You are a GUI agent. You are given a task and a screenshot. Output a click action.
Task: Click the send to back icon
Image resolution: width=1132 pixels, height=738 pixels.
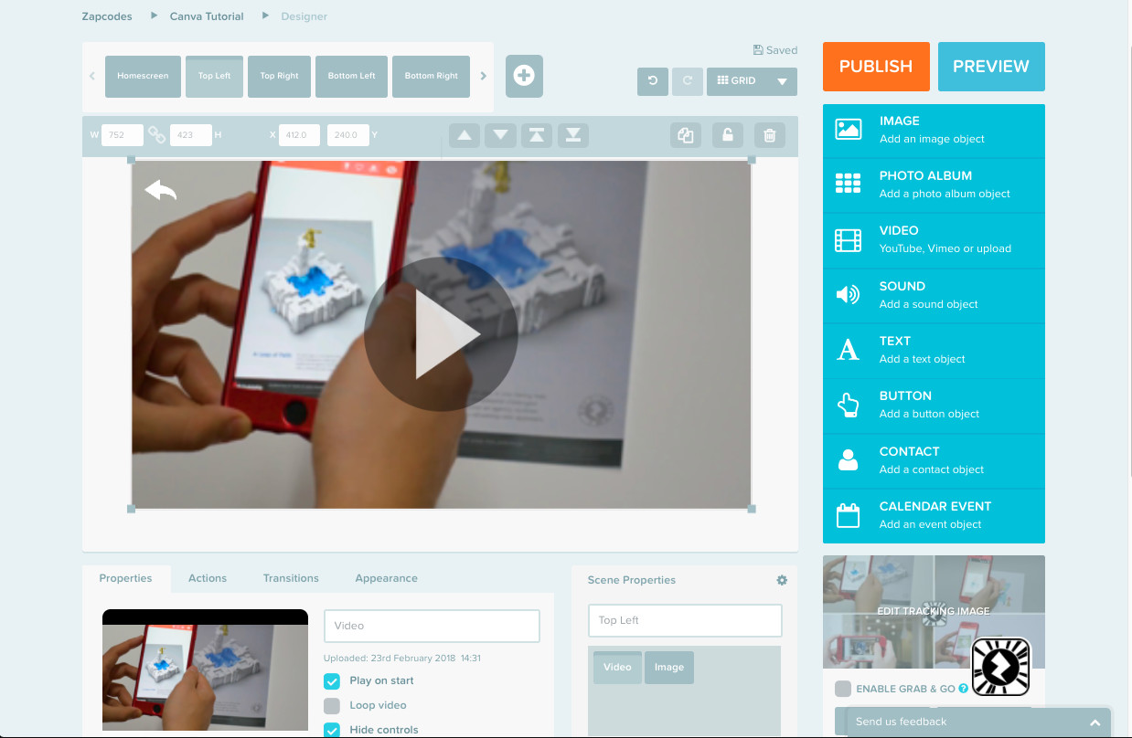click(573, 136)
